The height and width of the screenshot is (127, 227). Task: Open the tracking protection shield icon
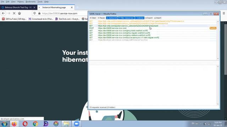coord(35,13)
